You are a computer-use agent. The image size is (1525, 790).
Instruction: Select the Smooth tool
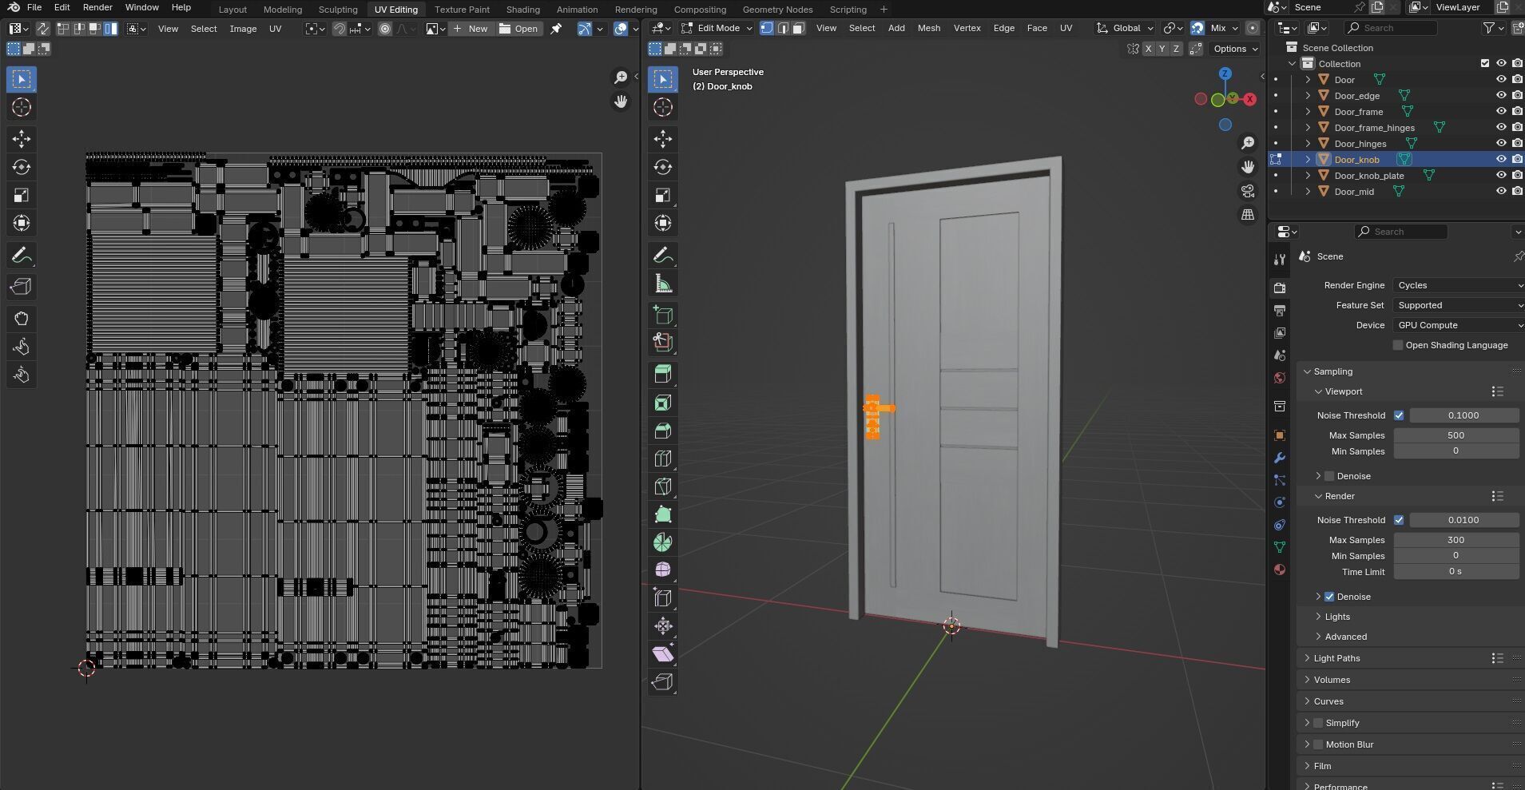(x=663, y=570)
